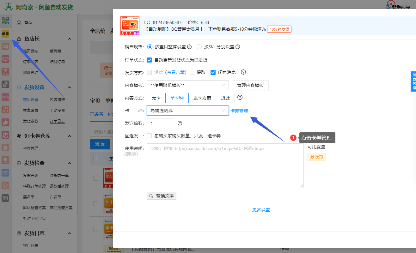416x253 pixels.
Task: Collapse the 发货检查 menu section
Action: [70, 163]
